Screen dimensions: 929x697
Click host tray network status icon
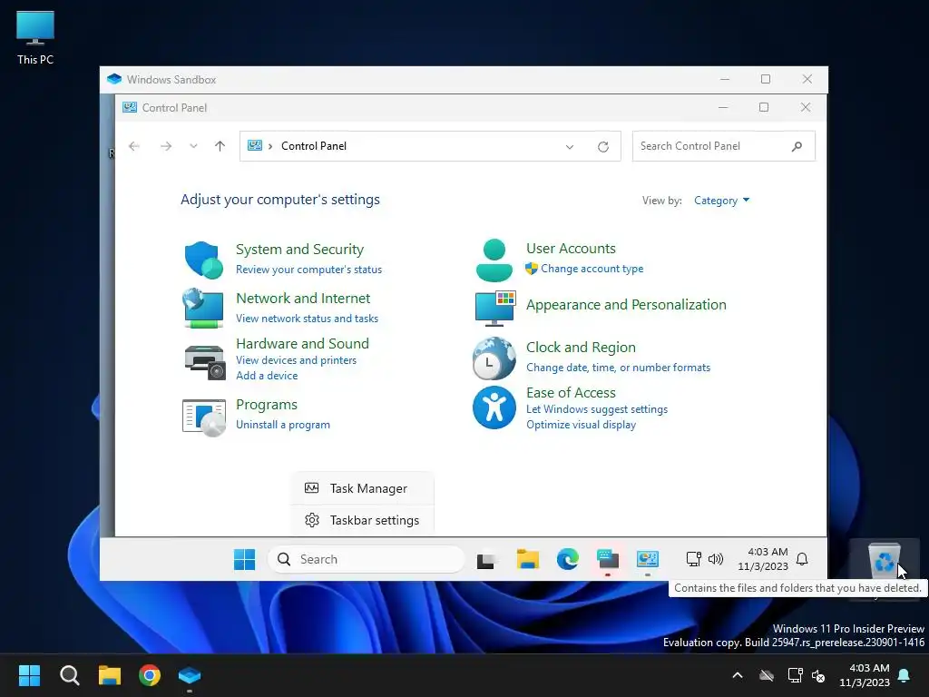pos(795,675)
